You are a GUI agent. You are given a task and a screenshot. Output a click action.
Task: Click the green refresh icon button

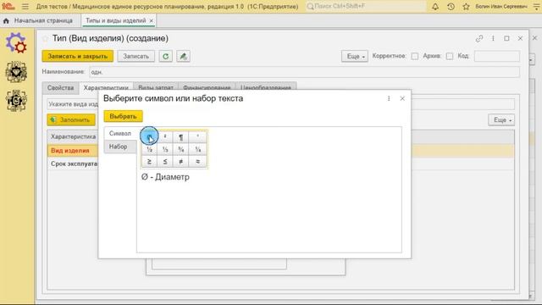166,56
